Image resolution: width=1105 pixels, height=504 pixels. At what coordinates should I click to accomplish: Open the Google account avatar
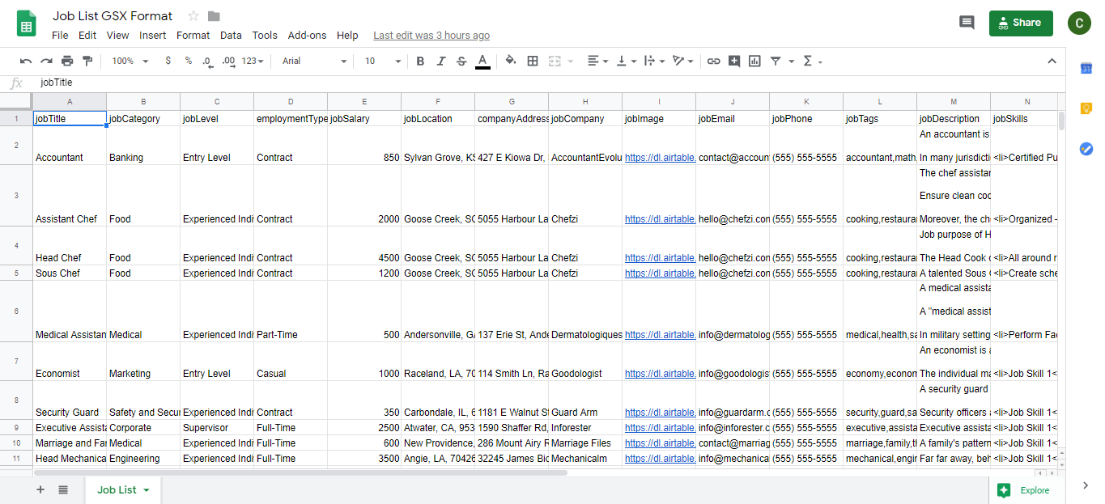pyautogui.click(x=1079, y=23)
